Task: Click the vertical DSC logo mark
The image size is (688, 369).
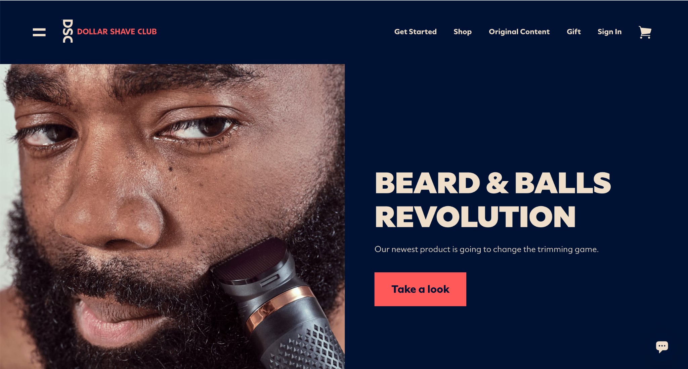Action: tap(68, 31)
